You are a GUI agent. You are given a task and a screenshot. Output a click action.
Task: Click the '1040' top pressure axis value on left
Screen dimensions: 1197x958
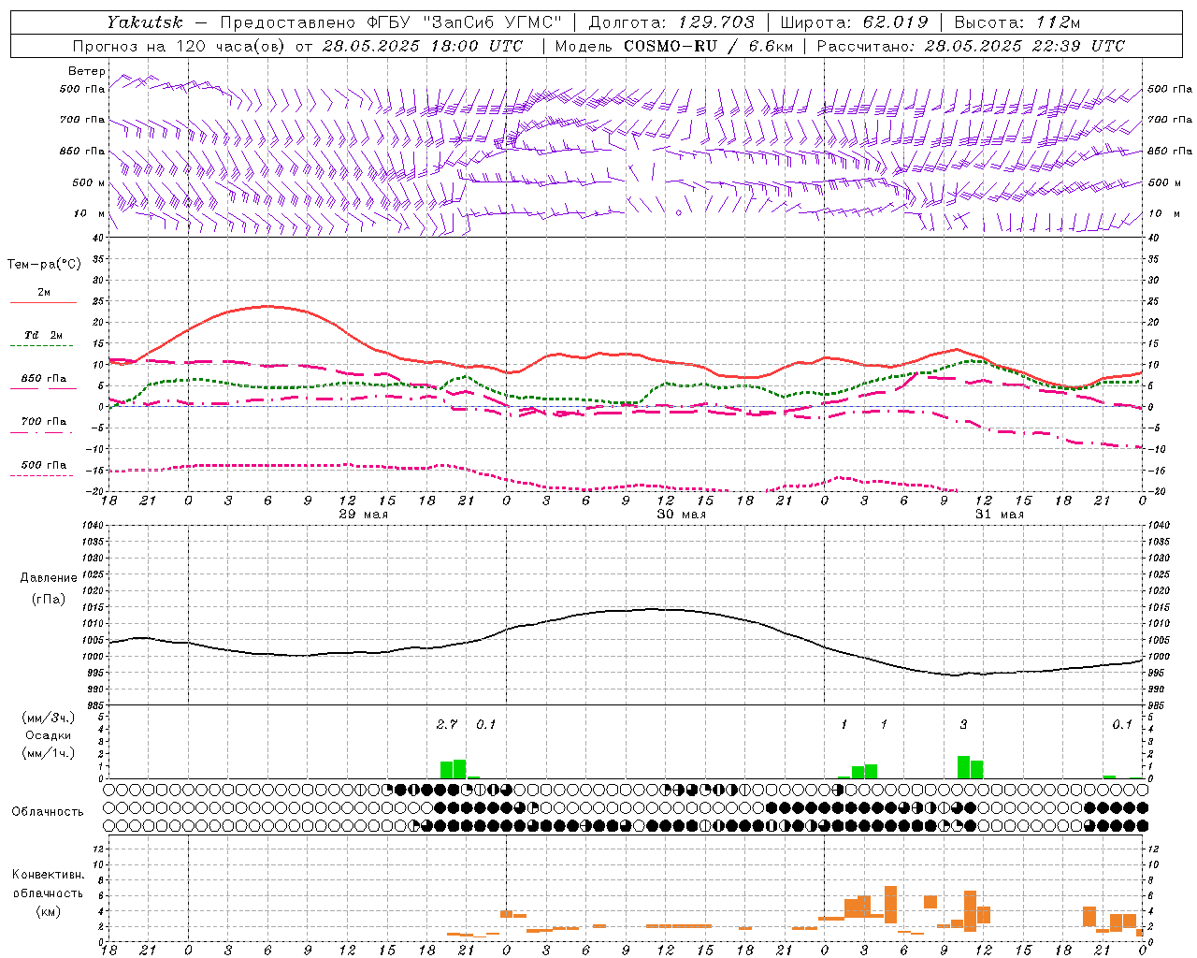point(93,525)
